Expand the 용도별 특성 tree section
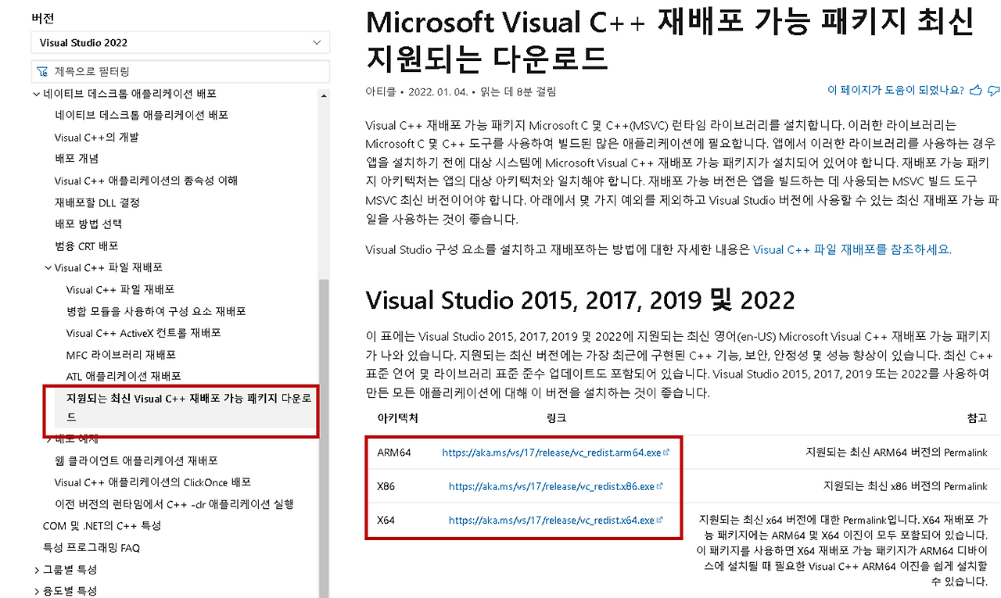Screen dimensions: 1001x598 (36, 592)
